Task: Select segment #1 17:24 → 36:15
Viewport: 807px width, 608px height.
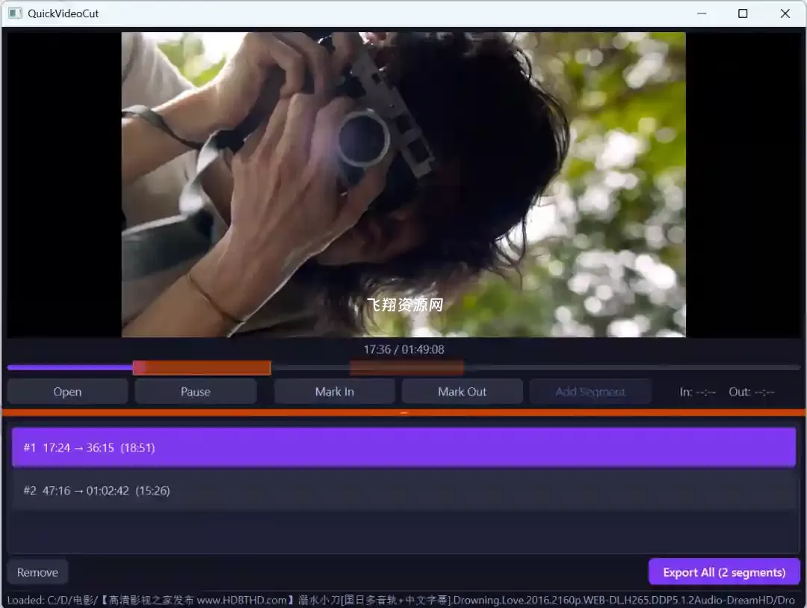Action: [x=403, y=447]
